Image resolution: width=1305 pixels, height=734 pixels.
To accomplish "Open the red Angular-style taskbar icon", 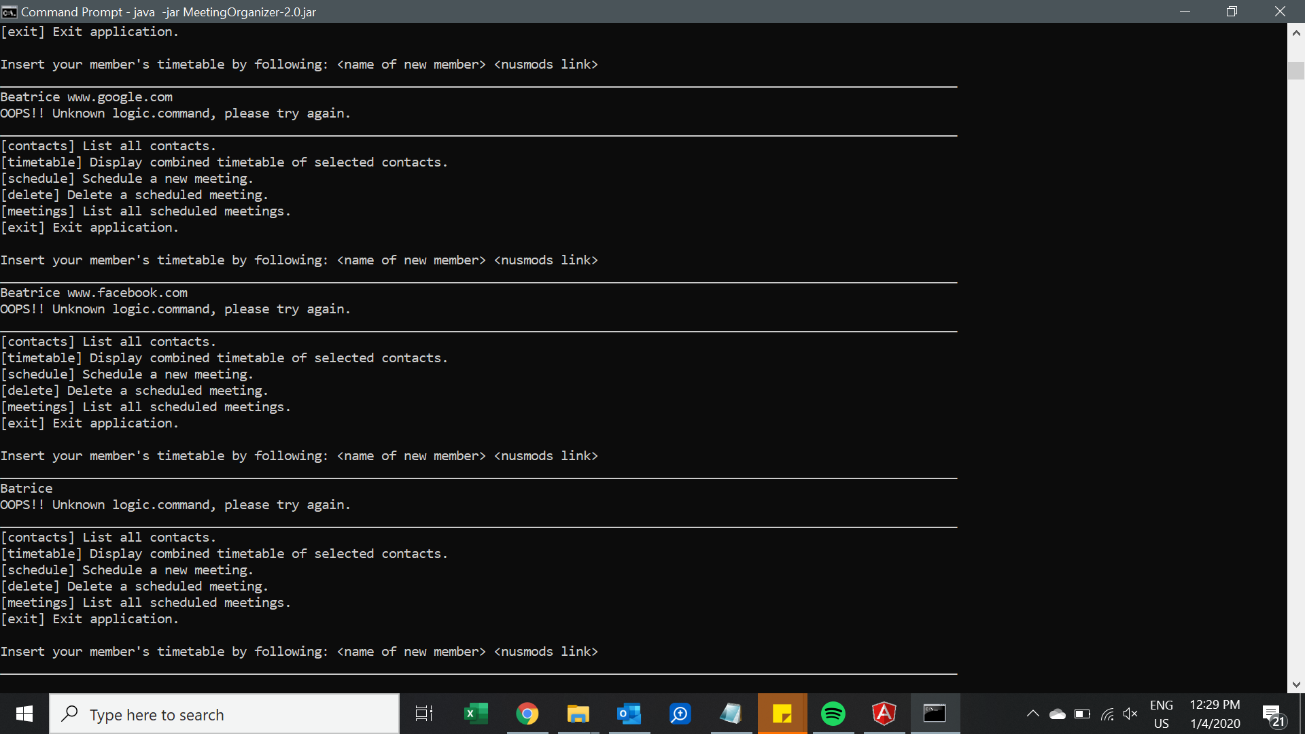I will [x=884, y=714].
